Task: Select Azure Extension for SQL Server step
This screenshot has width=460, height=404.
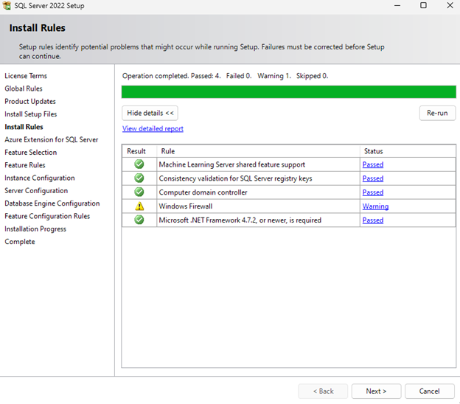Action: [x=52, y=139]
